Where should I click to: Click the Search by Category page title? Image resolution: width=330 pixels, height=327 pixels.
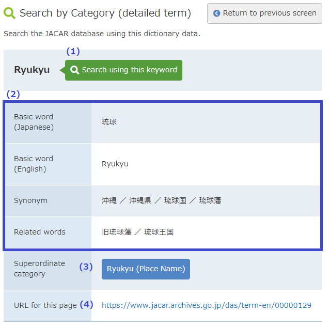pyautogui.click(x=105, y=13)
